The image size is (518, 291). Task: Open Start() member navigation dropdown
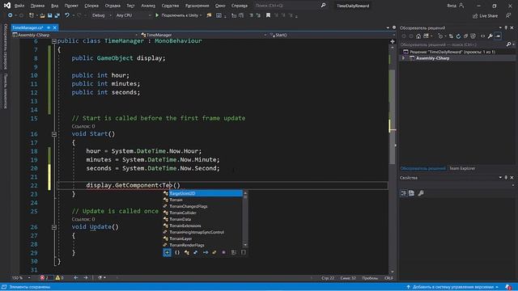(333, 35)
